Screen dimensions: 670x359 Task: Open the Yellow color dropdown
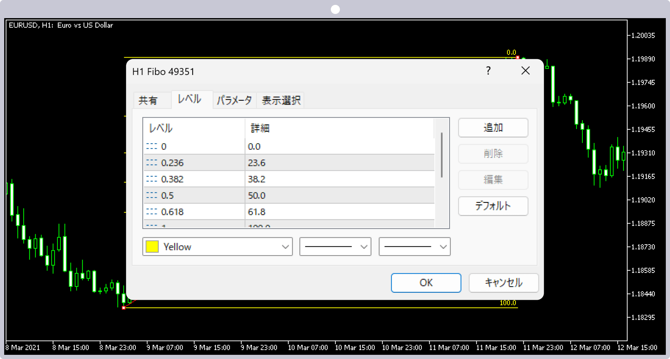[x=217, y=247]
